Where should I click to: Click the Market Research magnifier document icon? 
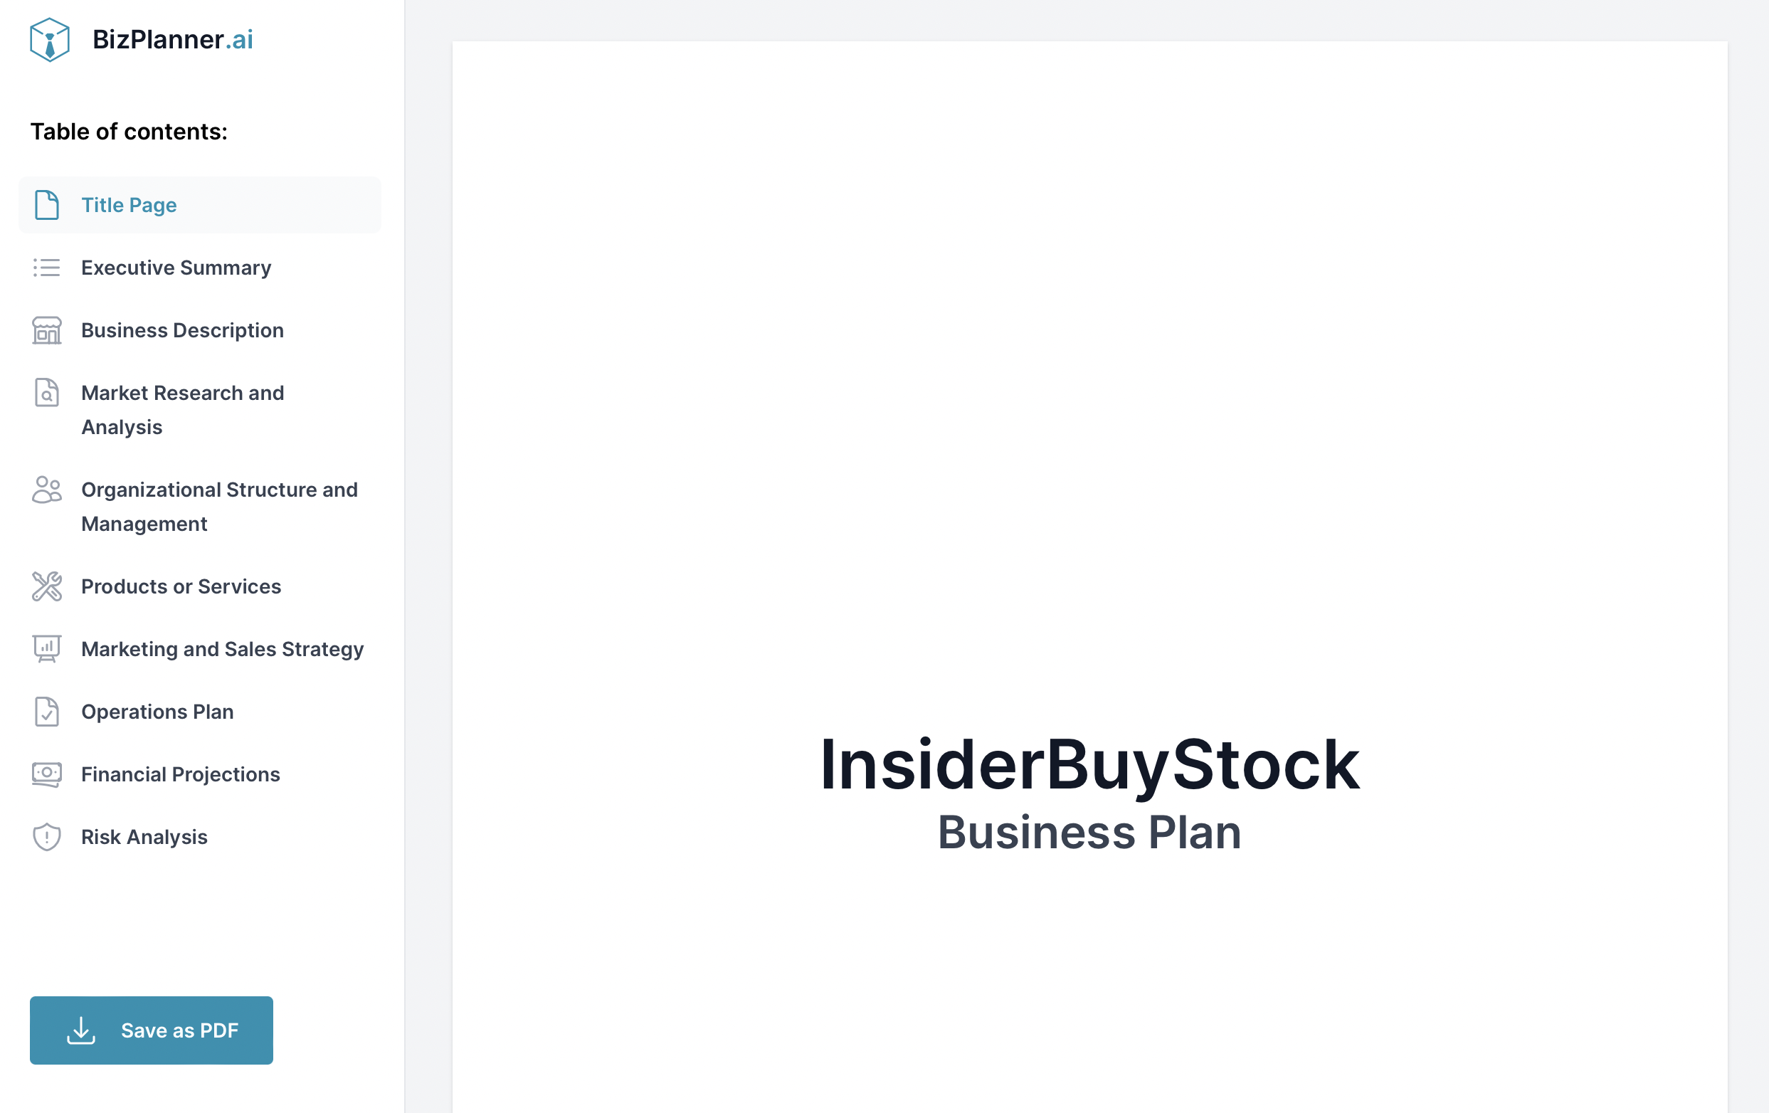[47, 393]
